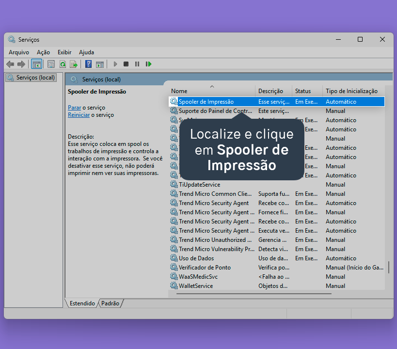Click the horizontal scrollbar of services list
This screenshot has width=397, height=349.
[254, 294]
